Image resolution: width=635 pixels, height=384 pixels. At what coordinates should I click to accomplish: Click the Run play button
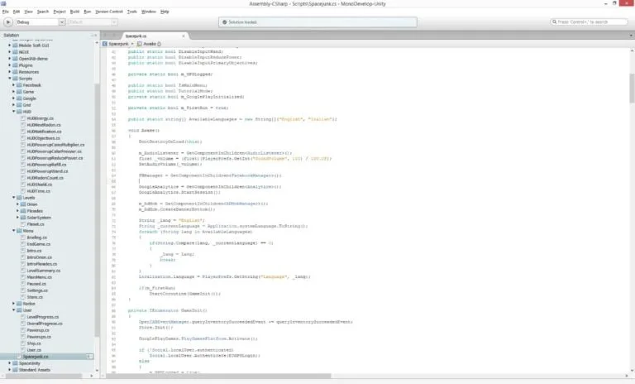point(7,22)
